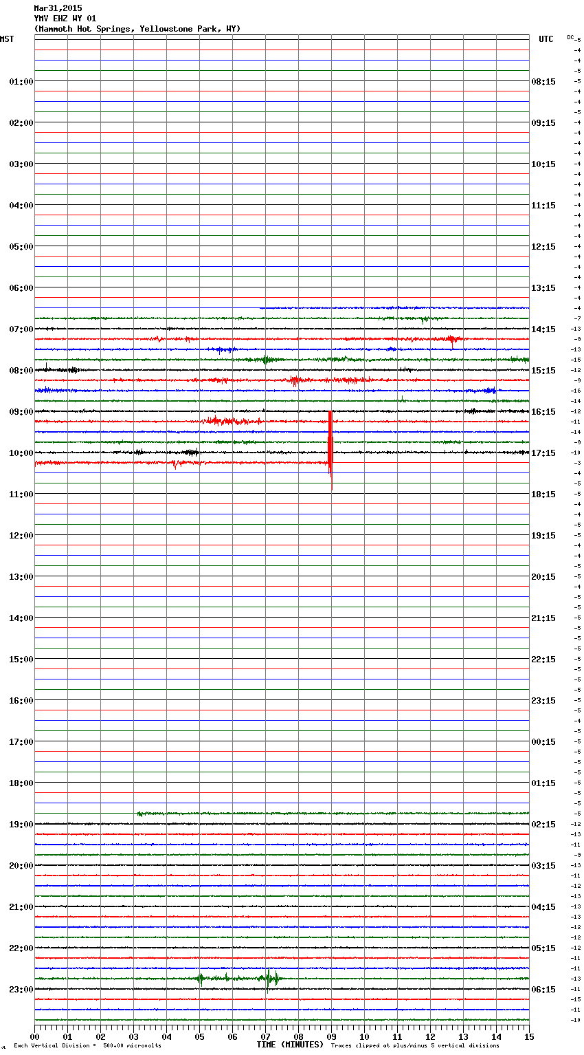This screenshot has width=584, height=1055.
Task: Click the 18:15 UTC time label
Action: 543,494
